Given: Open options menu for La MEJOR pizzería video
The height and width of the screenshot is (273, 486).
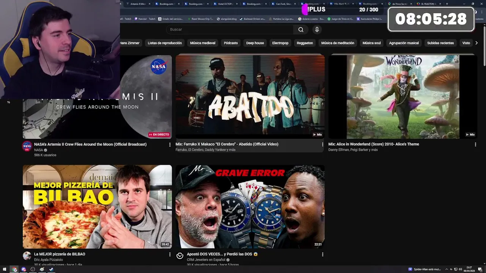Looking at the screenshot, I should [x=170, y=254].
